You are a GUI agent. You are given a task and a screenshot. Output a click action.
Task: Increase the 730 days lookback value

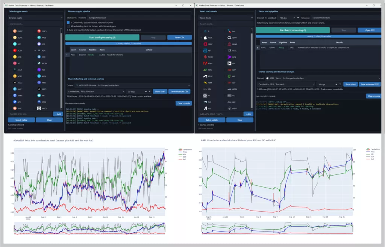[294, 18]
